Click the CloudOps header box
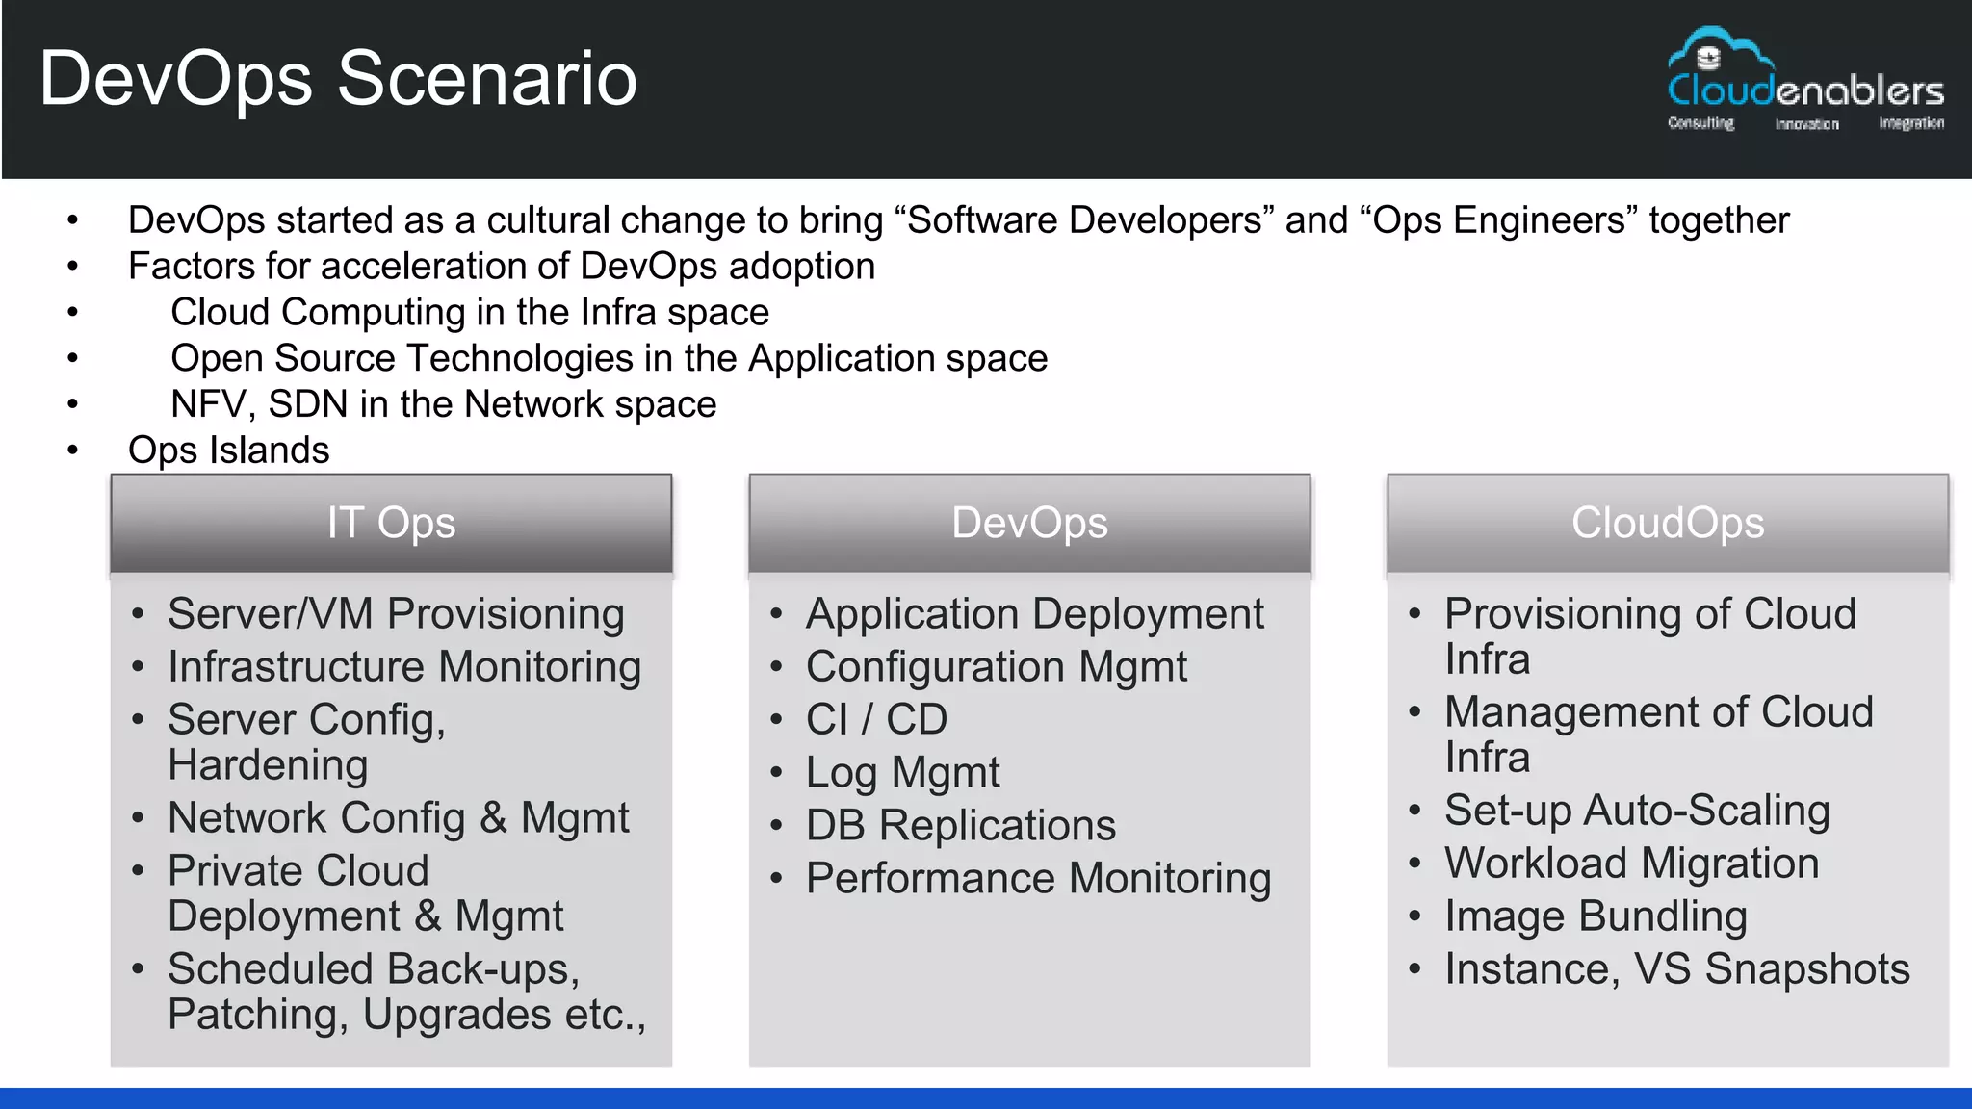 point(1668,524)
